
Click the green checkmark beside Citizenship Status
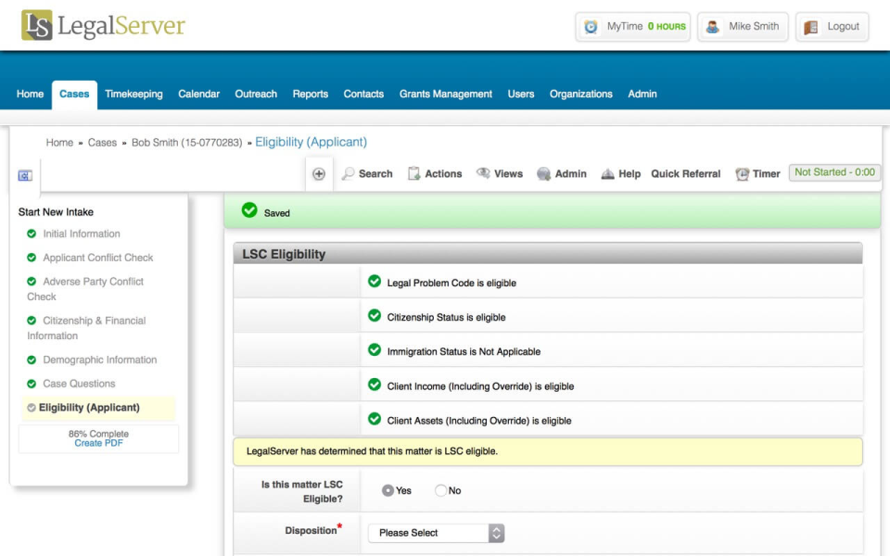pyautogui.click(x=376, y=315)
